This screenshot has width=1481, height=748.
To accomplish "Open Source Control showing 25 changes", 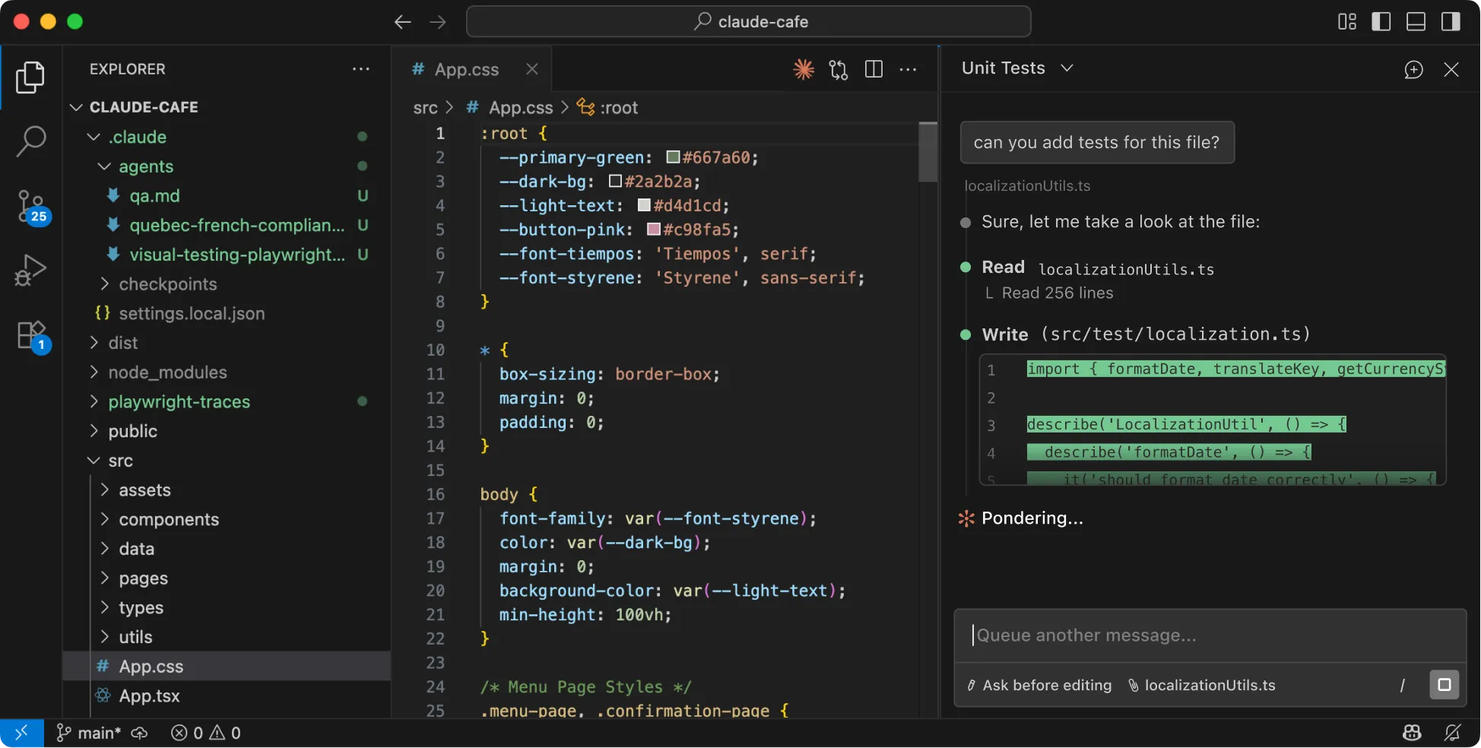I will tap(30, 207).
